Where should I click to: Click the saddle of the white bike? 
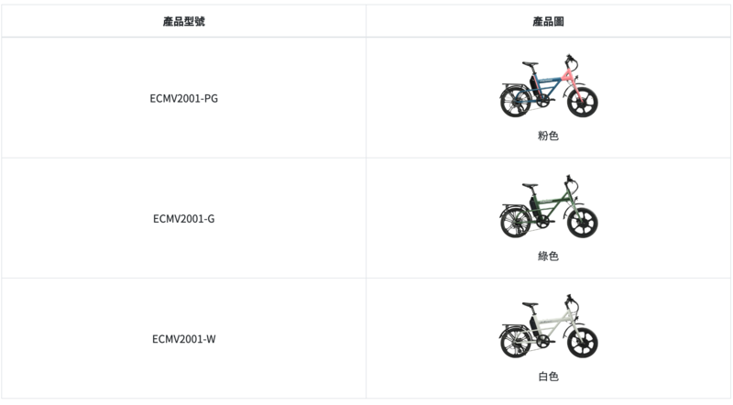tap(530, 305)
